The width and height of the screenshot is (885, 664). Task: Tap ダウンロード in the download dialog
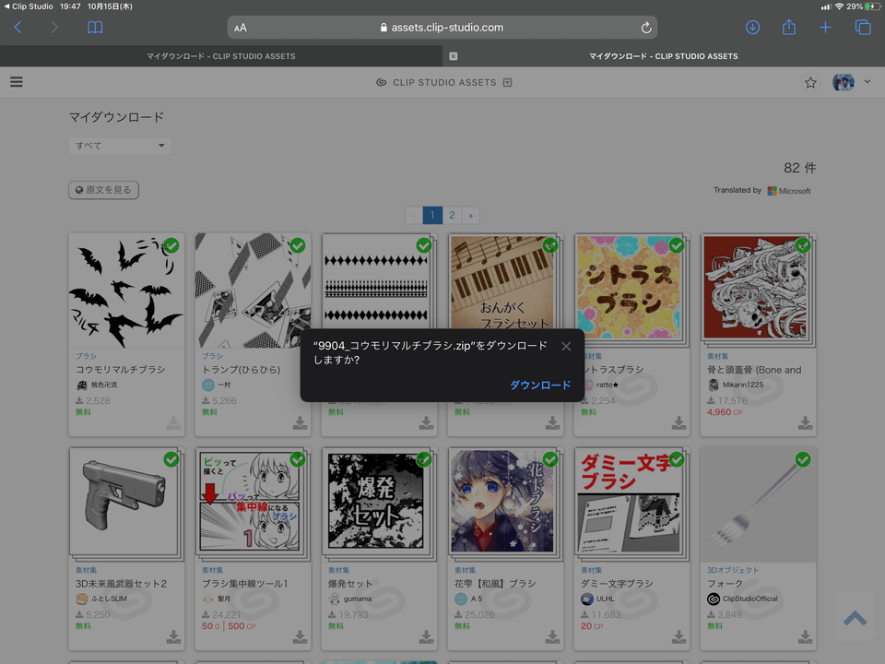[x=540, y=385]
